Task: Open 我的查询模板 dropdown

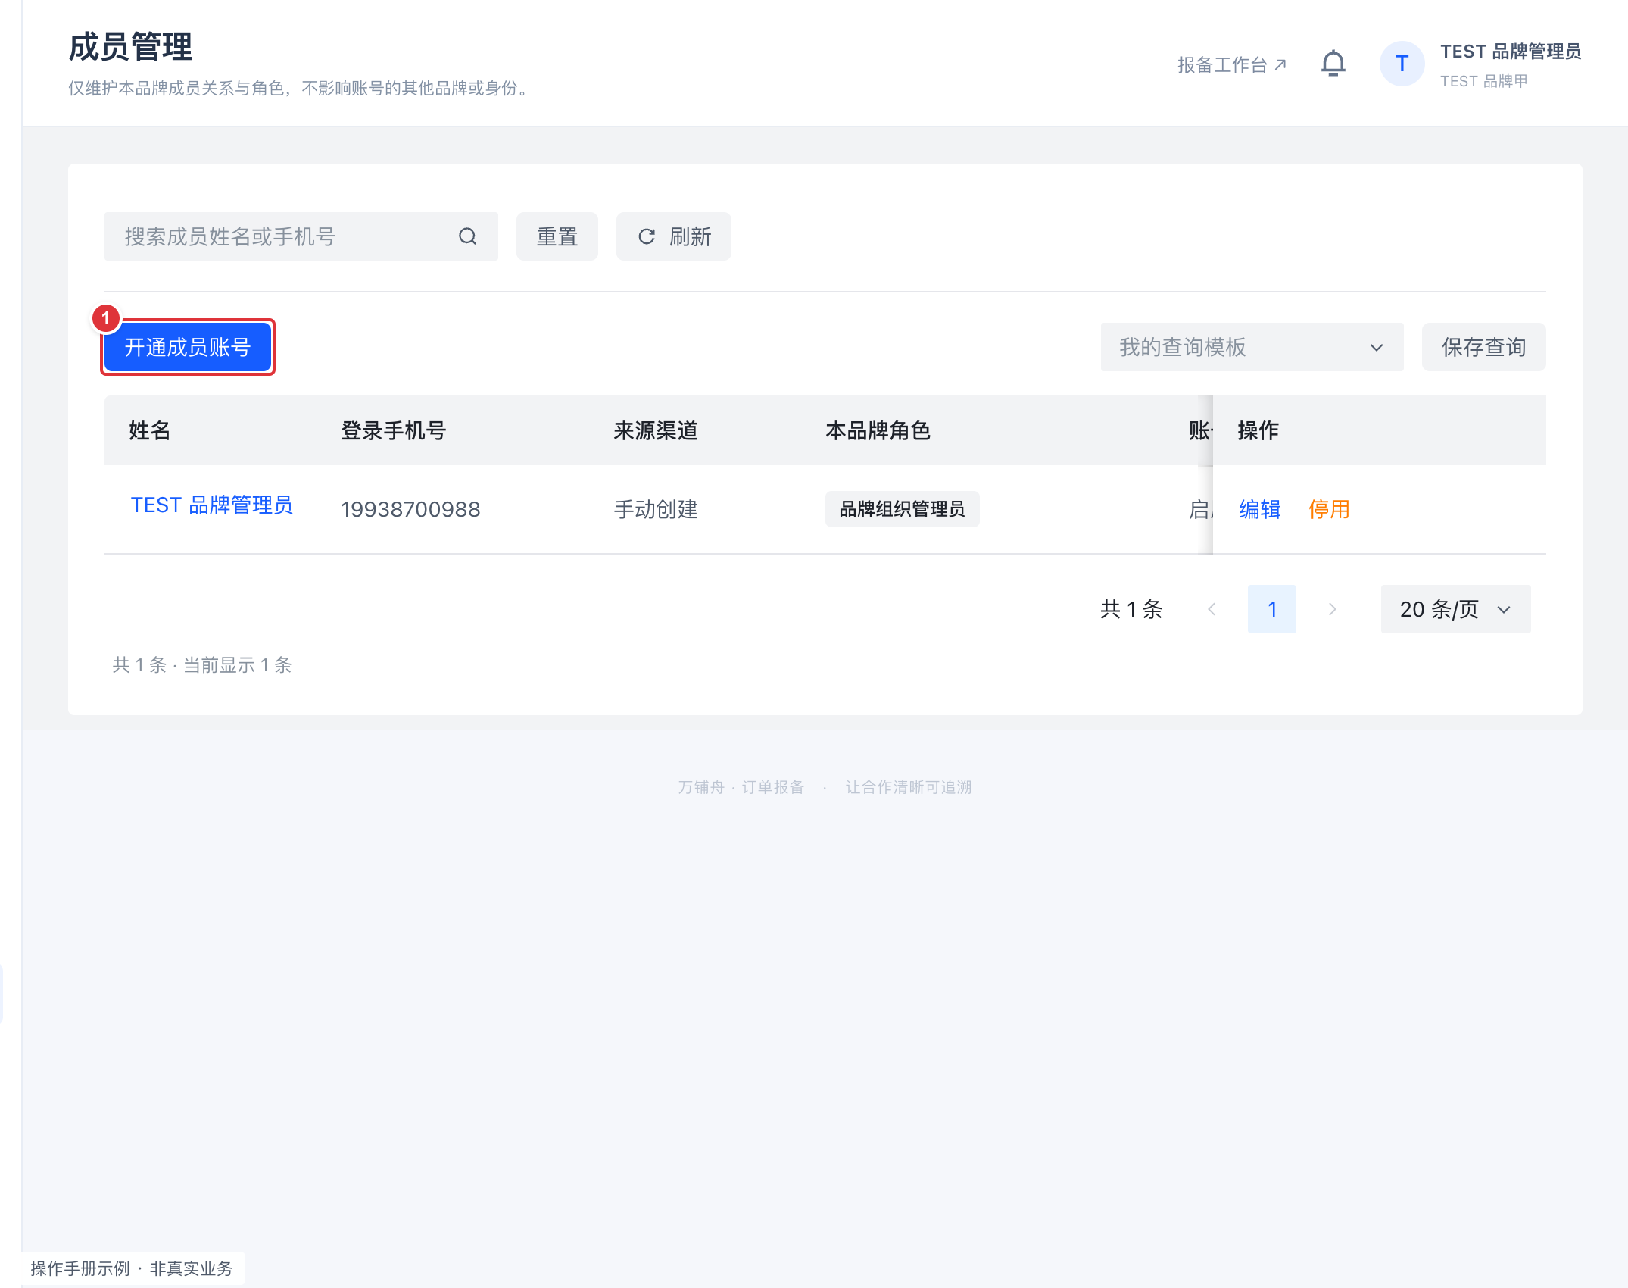Action: pos(1252,347)
